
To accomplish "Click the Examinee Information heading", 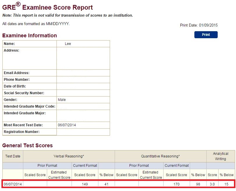I will pyautogui.click(x=29, y=36).
